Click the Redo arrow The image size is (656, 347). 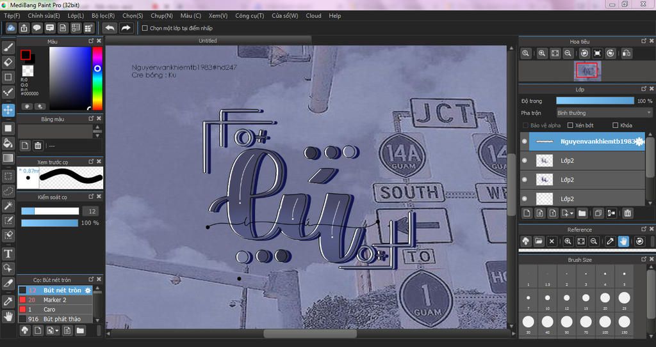[x=126, y=28]
